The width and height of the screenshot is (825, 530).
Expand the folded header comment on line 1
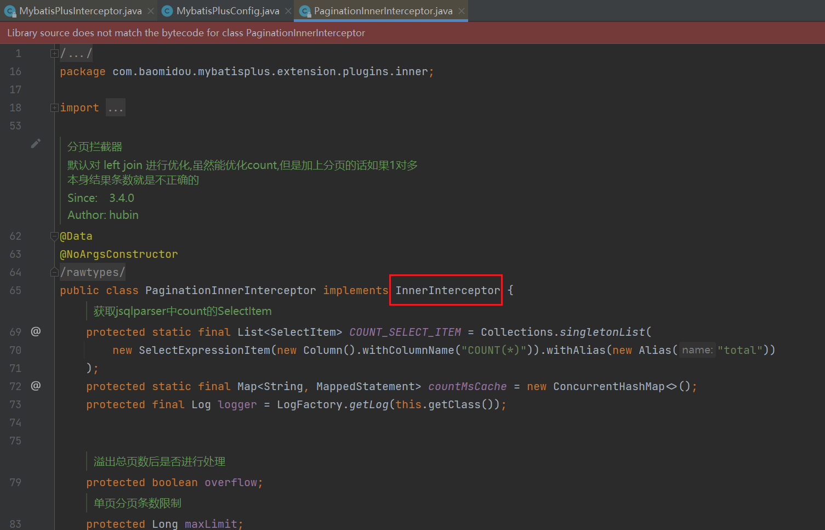54,53
